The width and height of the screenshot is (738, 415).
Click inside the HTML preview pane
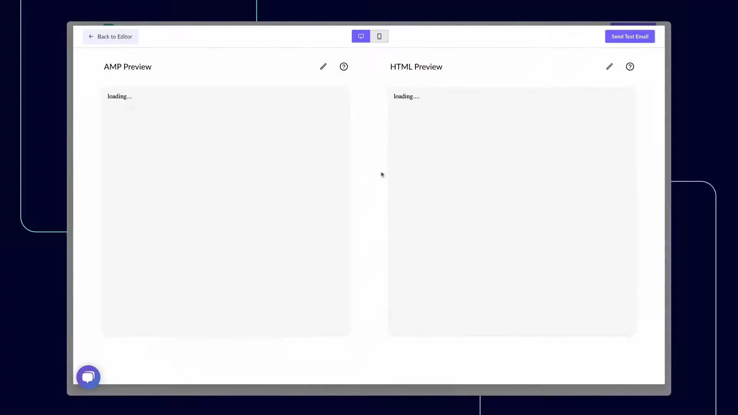512,211
